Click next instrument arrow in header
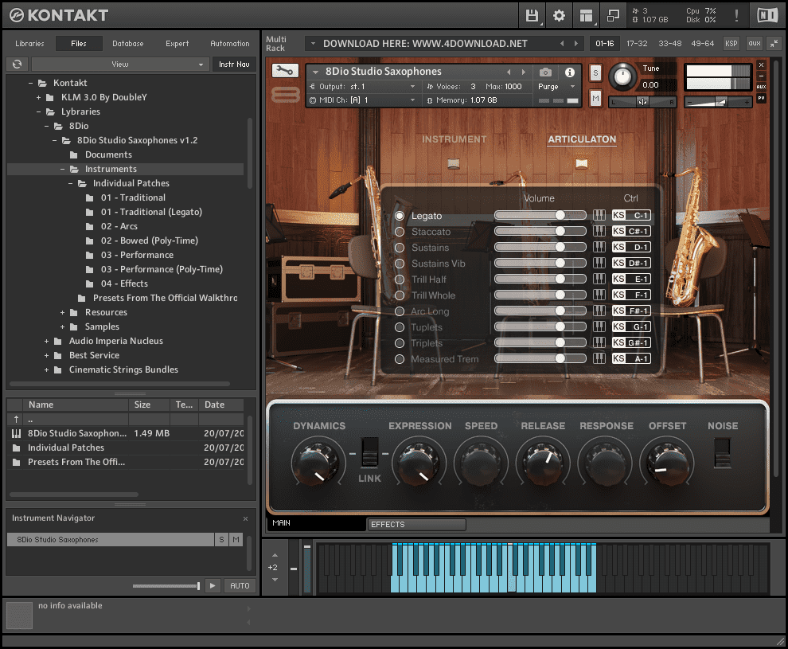 (523, 72)
